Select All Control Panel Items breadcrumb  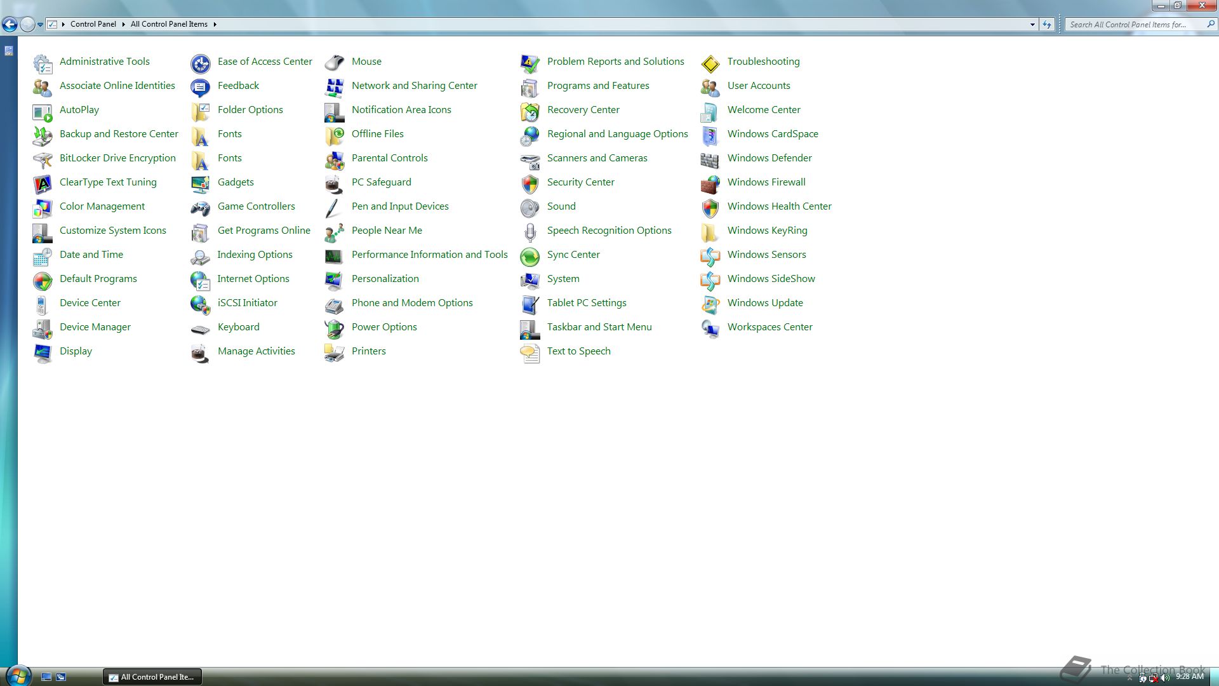pyautogui.click(x=169, y=24)
